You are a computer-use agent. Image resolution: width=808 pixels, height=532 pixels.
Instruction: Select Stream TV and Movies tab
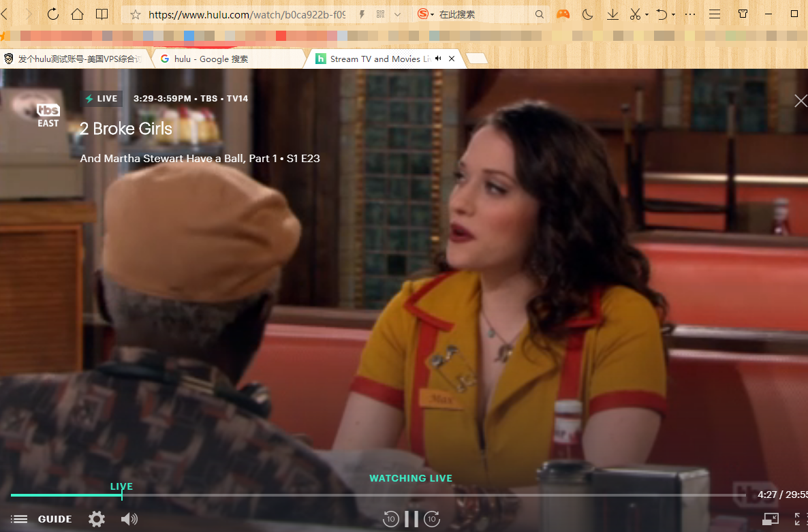386,59
